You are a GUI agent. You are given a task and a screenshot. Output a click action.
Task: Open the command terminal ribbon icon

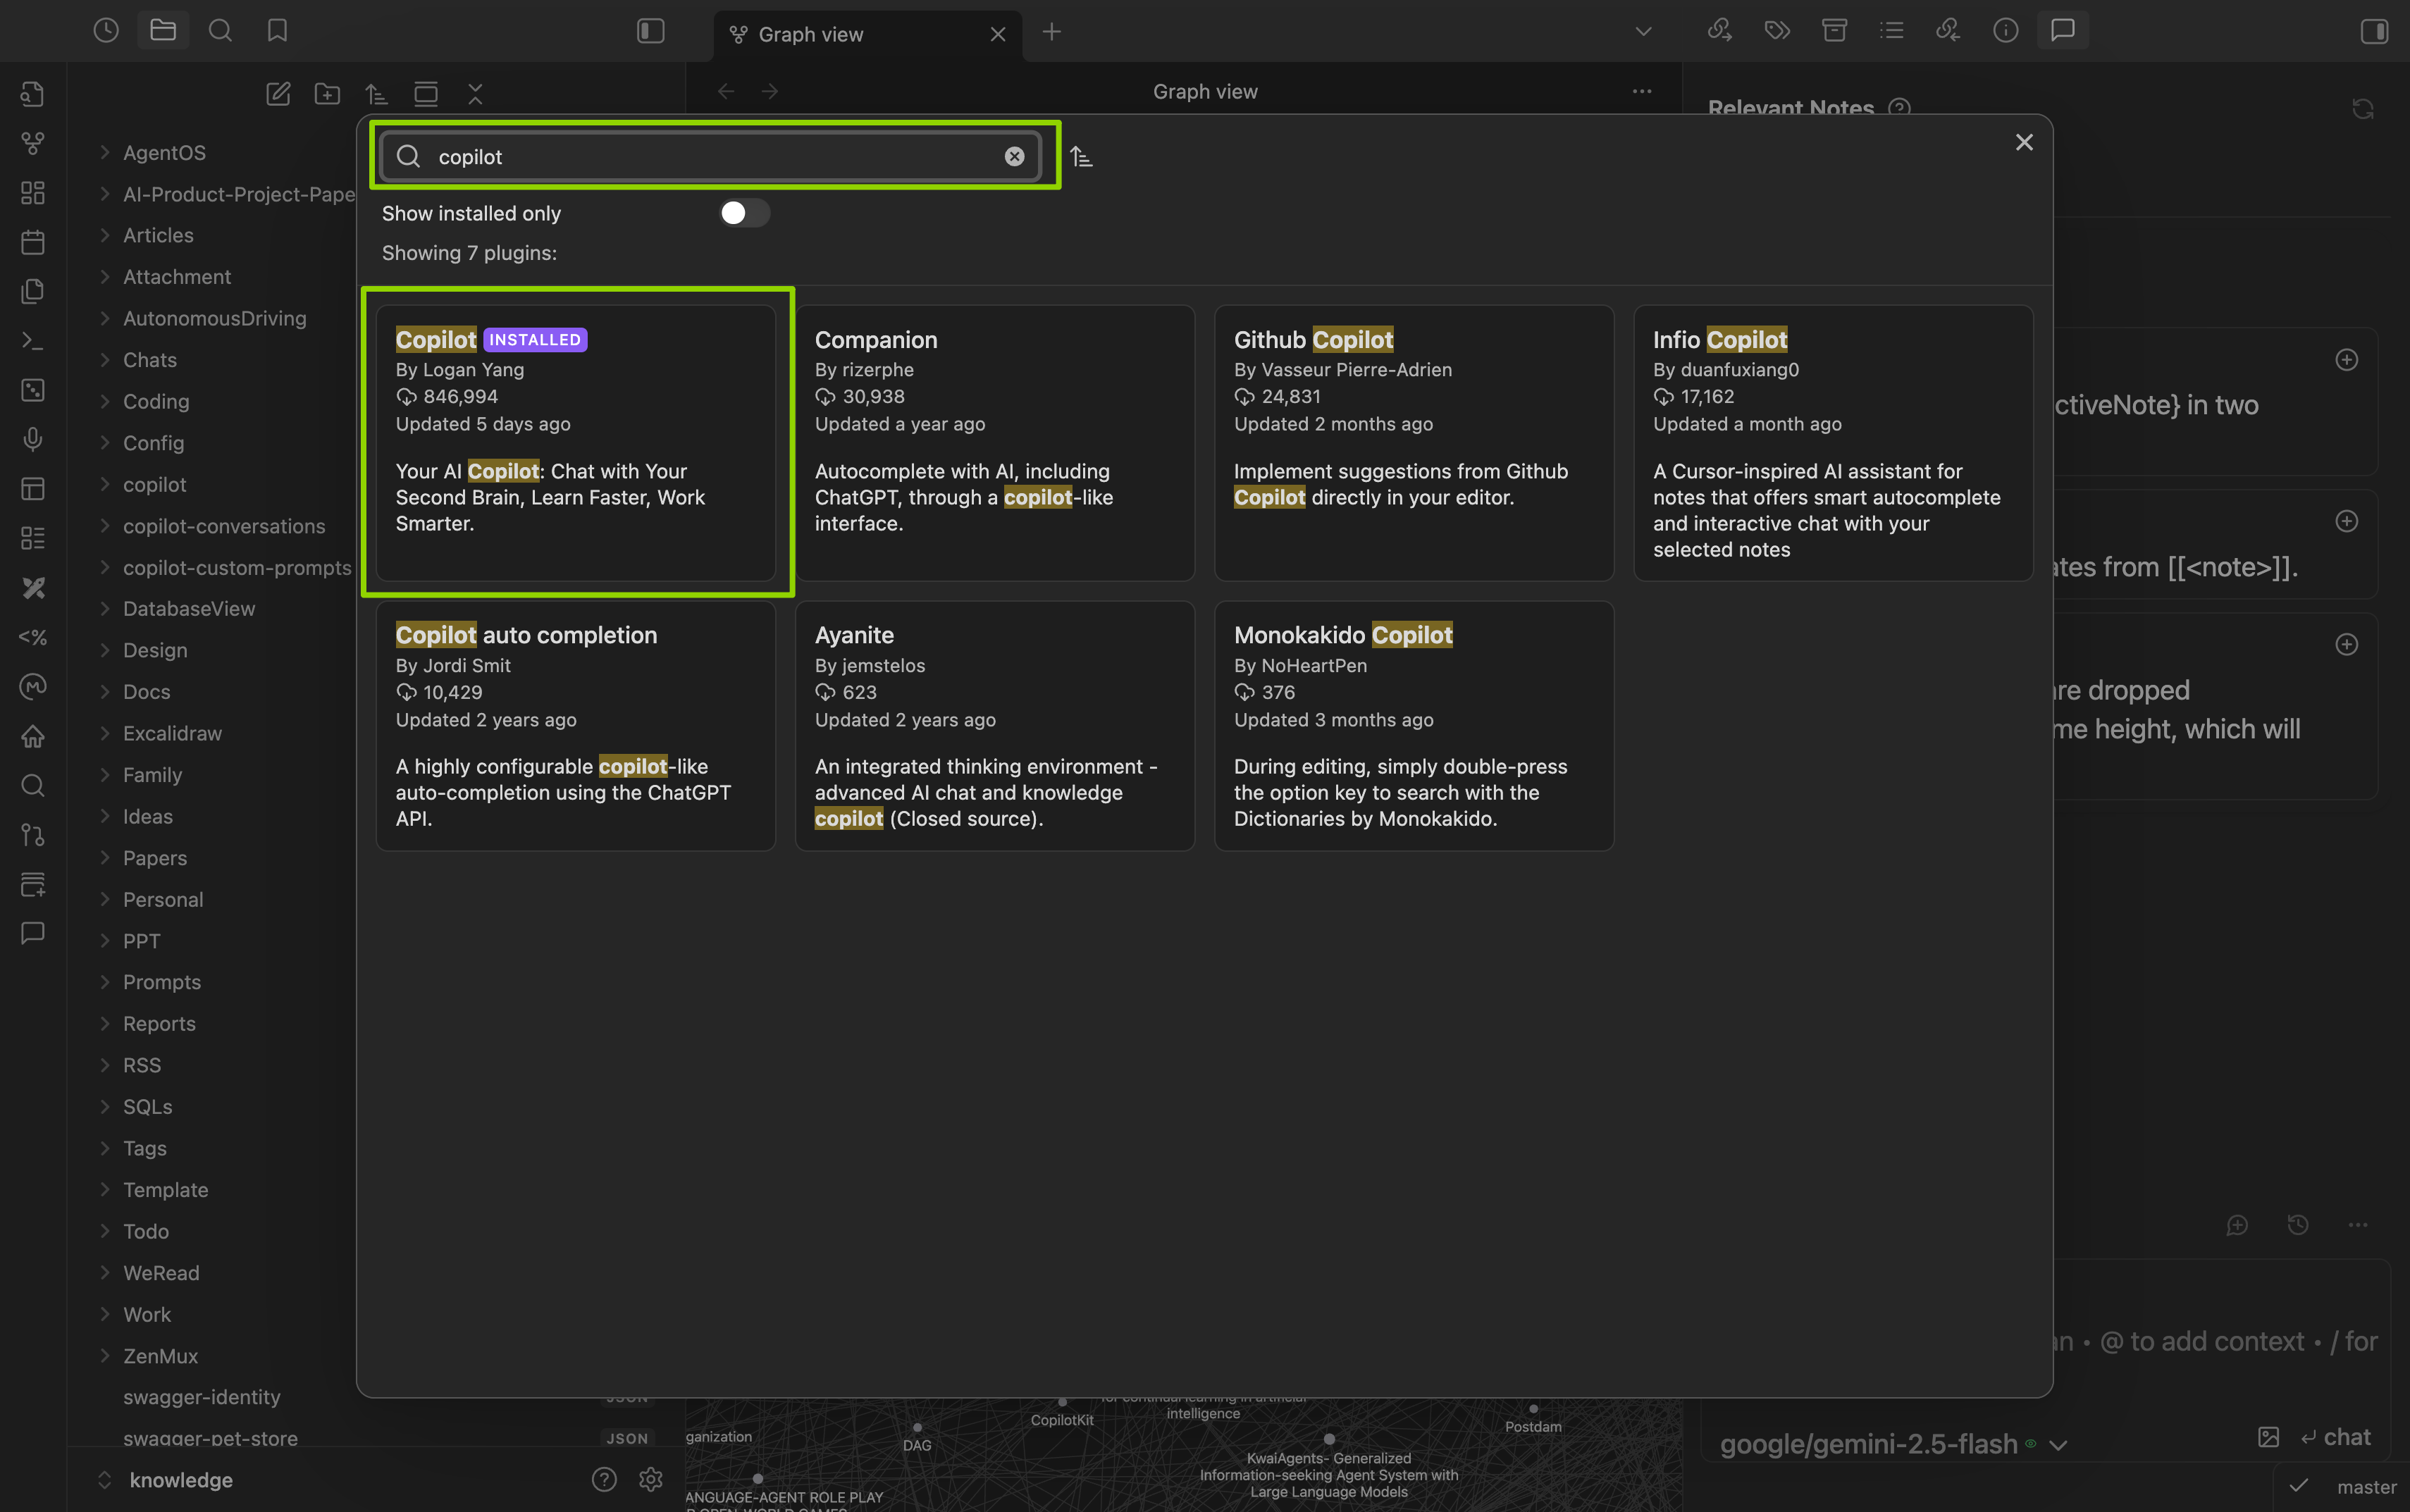pyautogui.click(x=33, y=341)
